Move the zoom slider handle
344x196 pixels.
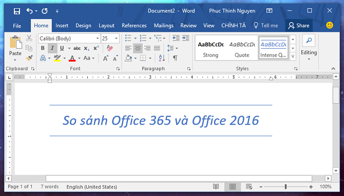(x=285, y=187)
